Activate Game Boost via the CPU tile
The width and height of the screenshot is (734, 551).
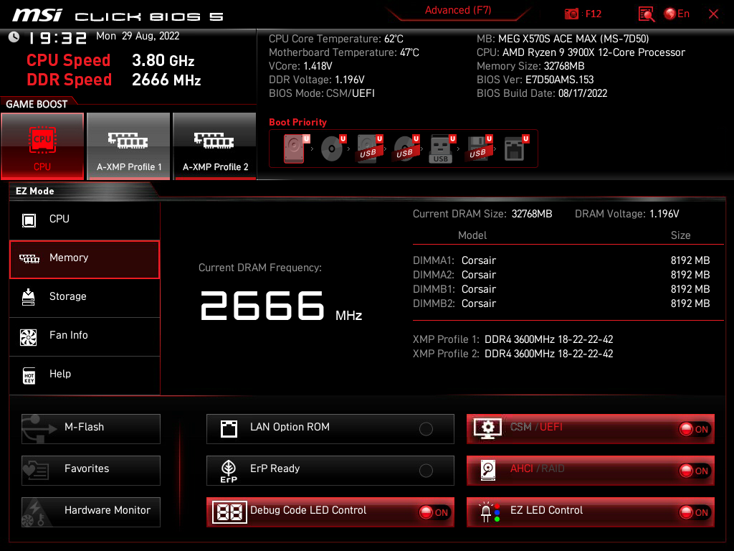pyautogui.click(x=42, y=146)
